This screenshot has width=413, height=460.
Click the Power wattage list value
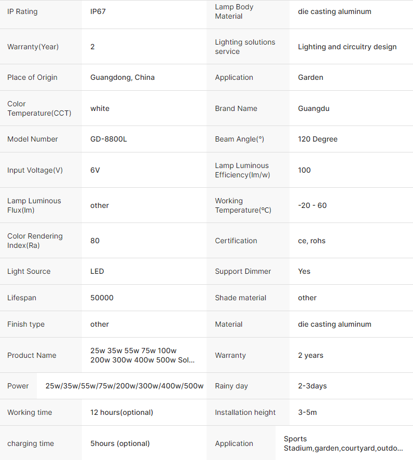click(125, 386)
